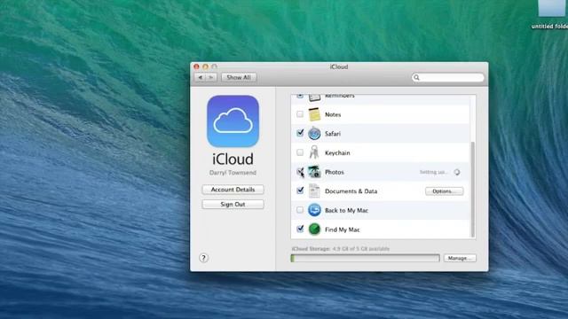This screenshot has width=568, height=319.
Task: Select the Keychain label text
Action: (337, 153)
